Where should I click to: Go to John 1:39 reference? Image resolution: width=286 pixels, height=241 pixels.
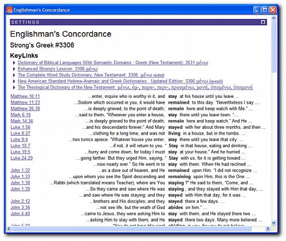coord(20,189)
